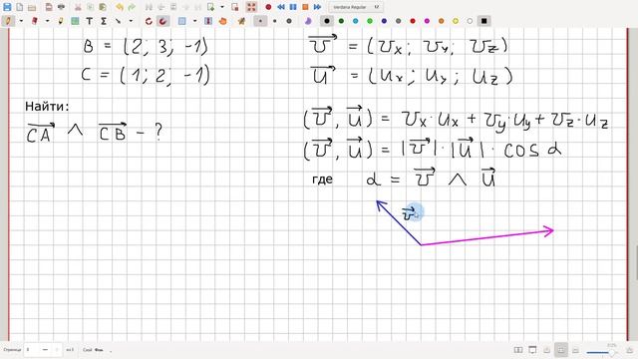Choose the medium pen thickness
Viewport: 638px width, 359px height.
tap(275, 21)
